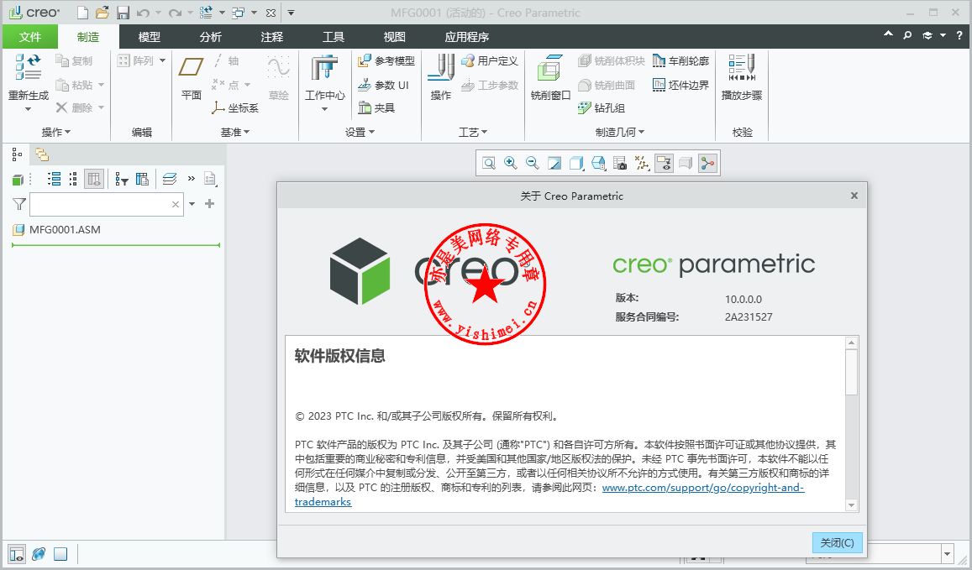Show more model tree tools chevron
The height and width of the screenshot is (570, 972).
coord(192,179)
